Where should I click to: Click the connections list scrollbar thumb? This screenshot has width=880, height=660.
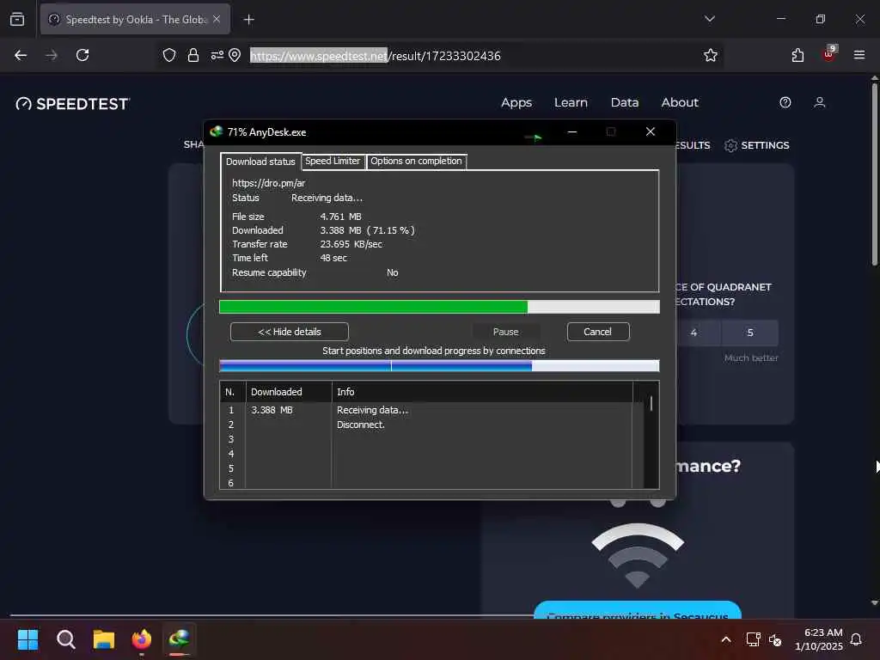(x=651, y=404)
